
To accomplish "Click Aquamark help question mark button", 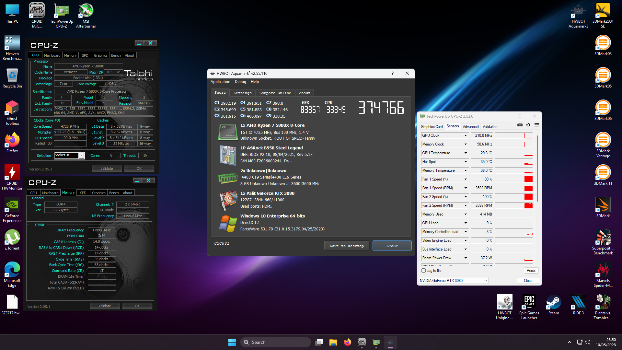I will pyautogui.click(x=393, y=73).
